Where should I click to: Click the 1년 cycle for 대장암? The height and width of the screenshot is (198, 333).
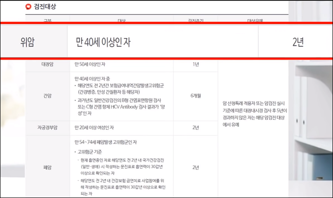click(x=196, y=64)
